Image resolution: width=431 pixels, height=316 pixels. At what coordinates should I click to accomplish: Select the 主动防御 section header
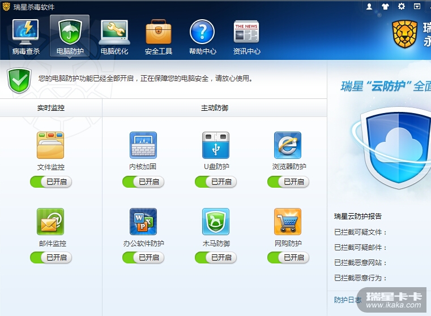(x=215, y=108)
